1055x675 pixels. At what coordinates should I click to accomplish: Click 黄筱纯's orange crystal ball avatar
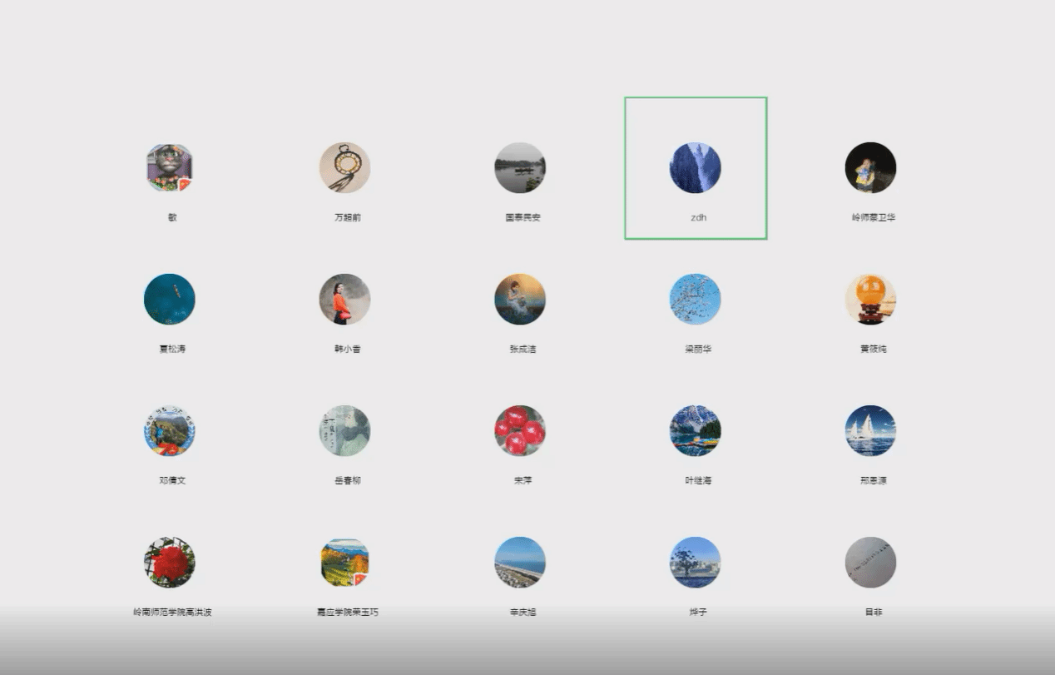870,300
